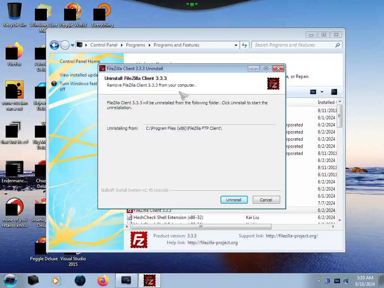
Task: Open Firefox from the taskbar
Action: pyautogui.click(x=103, y=280)
